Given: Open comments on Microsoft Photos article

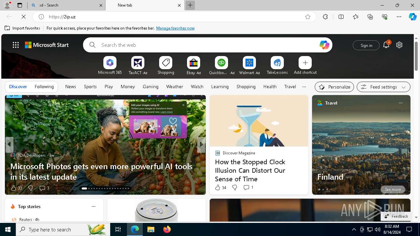Looking at the screenshot, I should (x=44, y=188).
